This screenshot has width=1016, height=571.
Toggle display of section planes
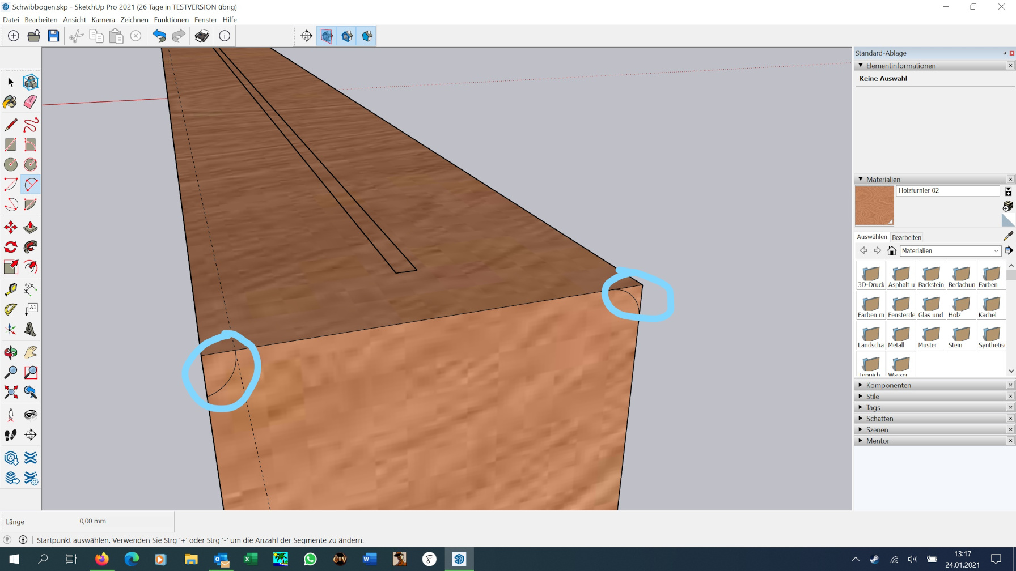327,36
